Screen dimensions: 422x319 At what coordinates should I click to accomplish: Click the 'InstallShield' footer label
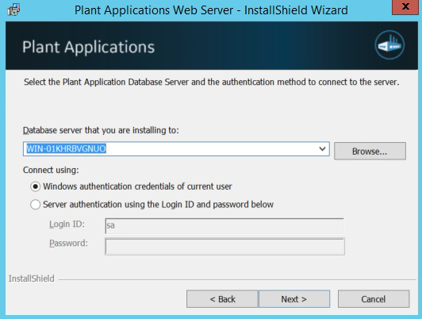(x=32, y=279)
